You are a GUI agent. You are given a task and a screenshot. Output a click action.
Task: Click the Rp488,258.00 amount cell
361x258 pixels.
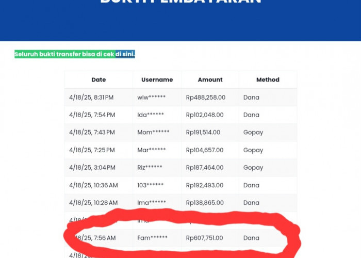click(x=205, y=97)
